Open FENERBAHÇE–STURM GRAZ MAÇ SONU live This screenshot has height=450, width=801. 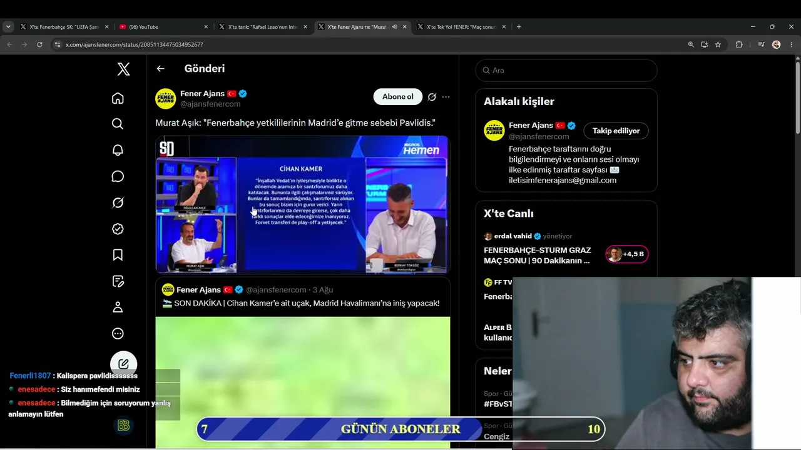point(537,255)
